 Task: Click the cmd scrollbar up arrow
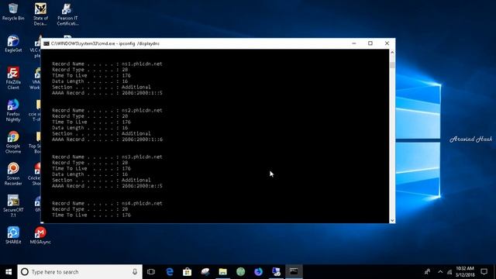pyautogui.click(x=392, y=52)
